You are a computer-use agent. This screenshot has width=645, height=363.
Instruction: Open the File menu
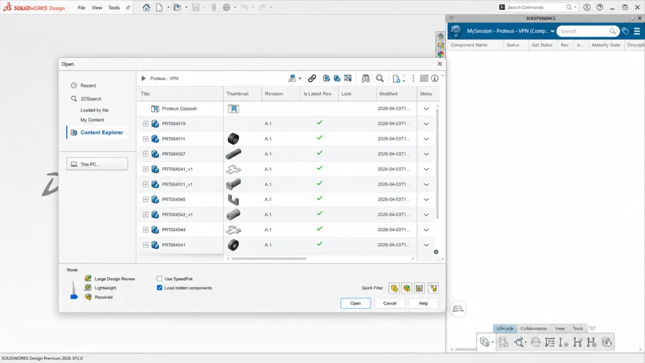click(x=81, y=7)
